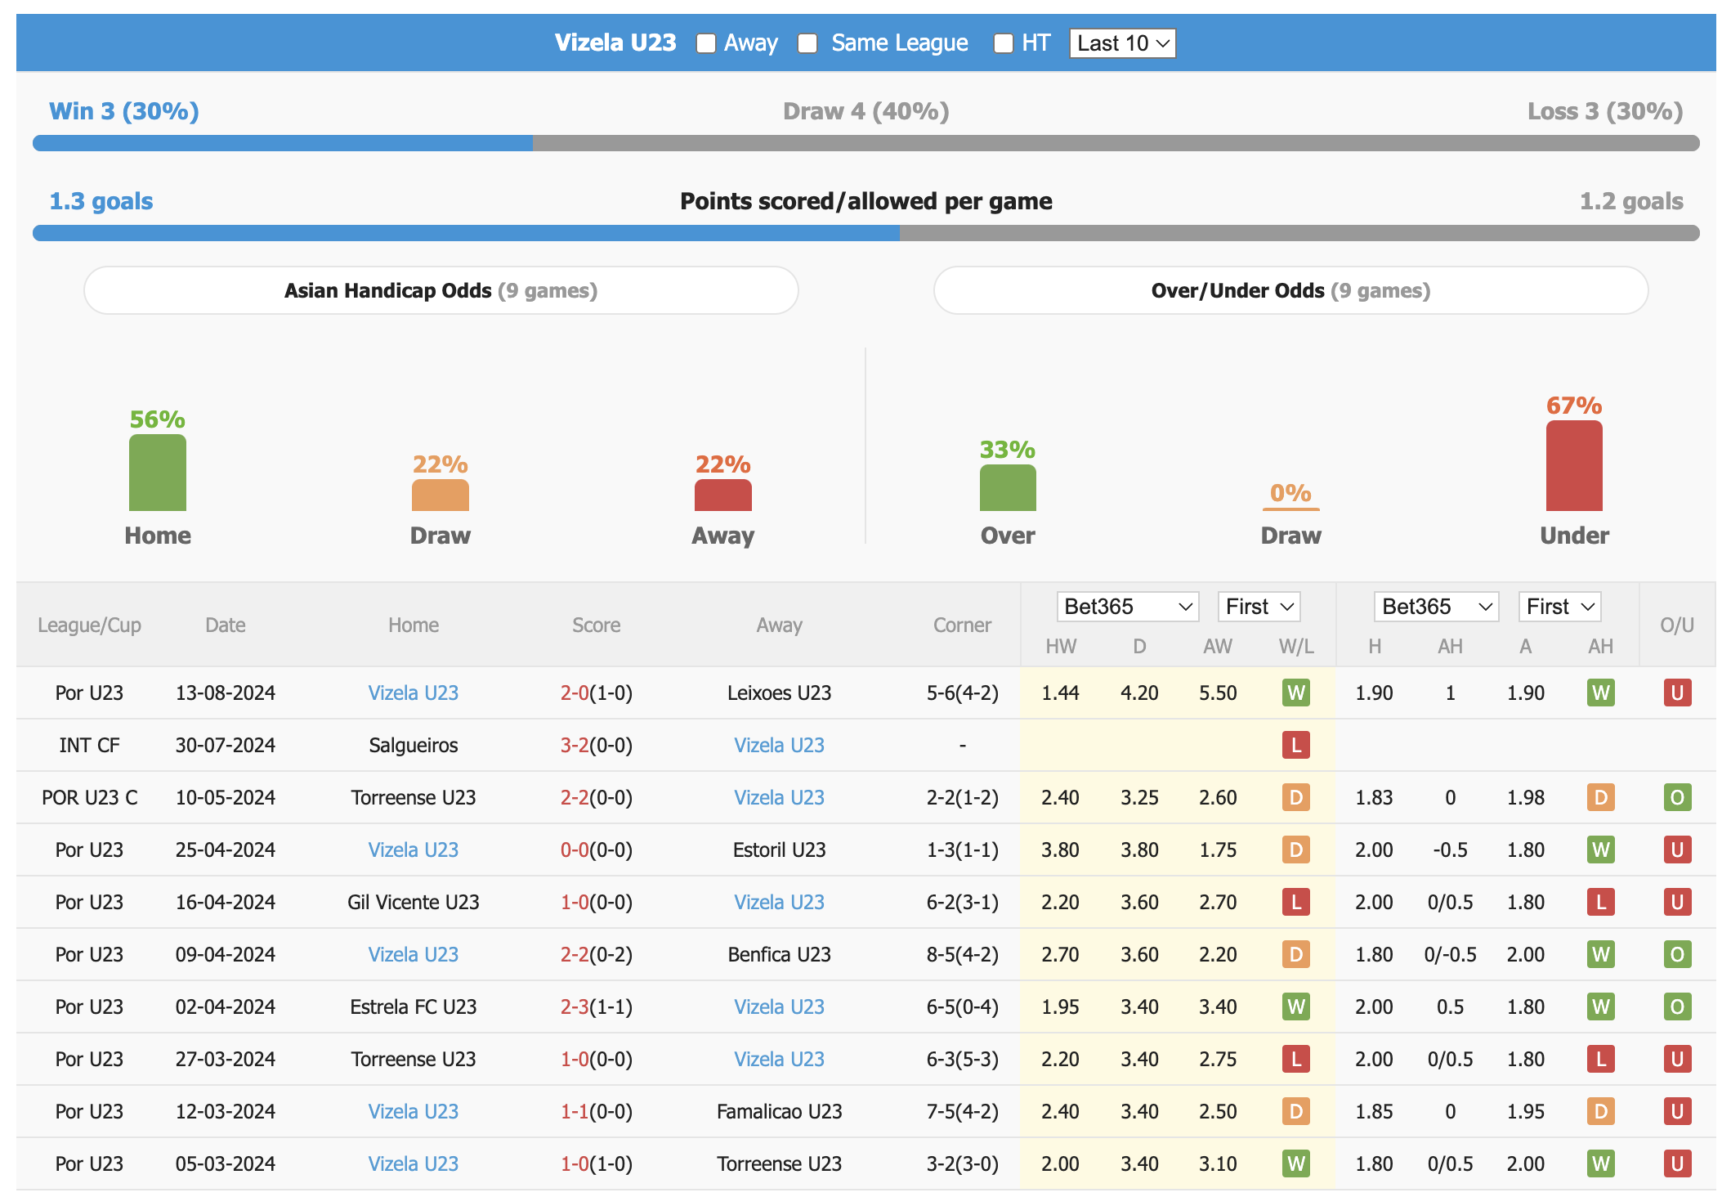Click the Date column header
Image resolution: width=1731 pixels, height=1197 pixels.
click(226, 625)
